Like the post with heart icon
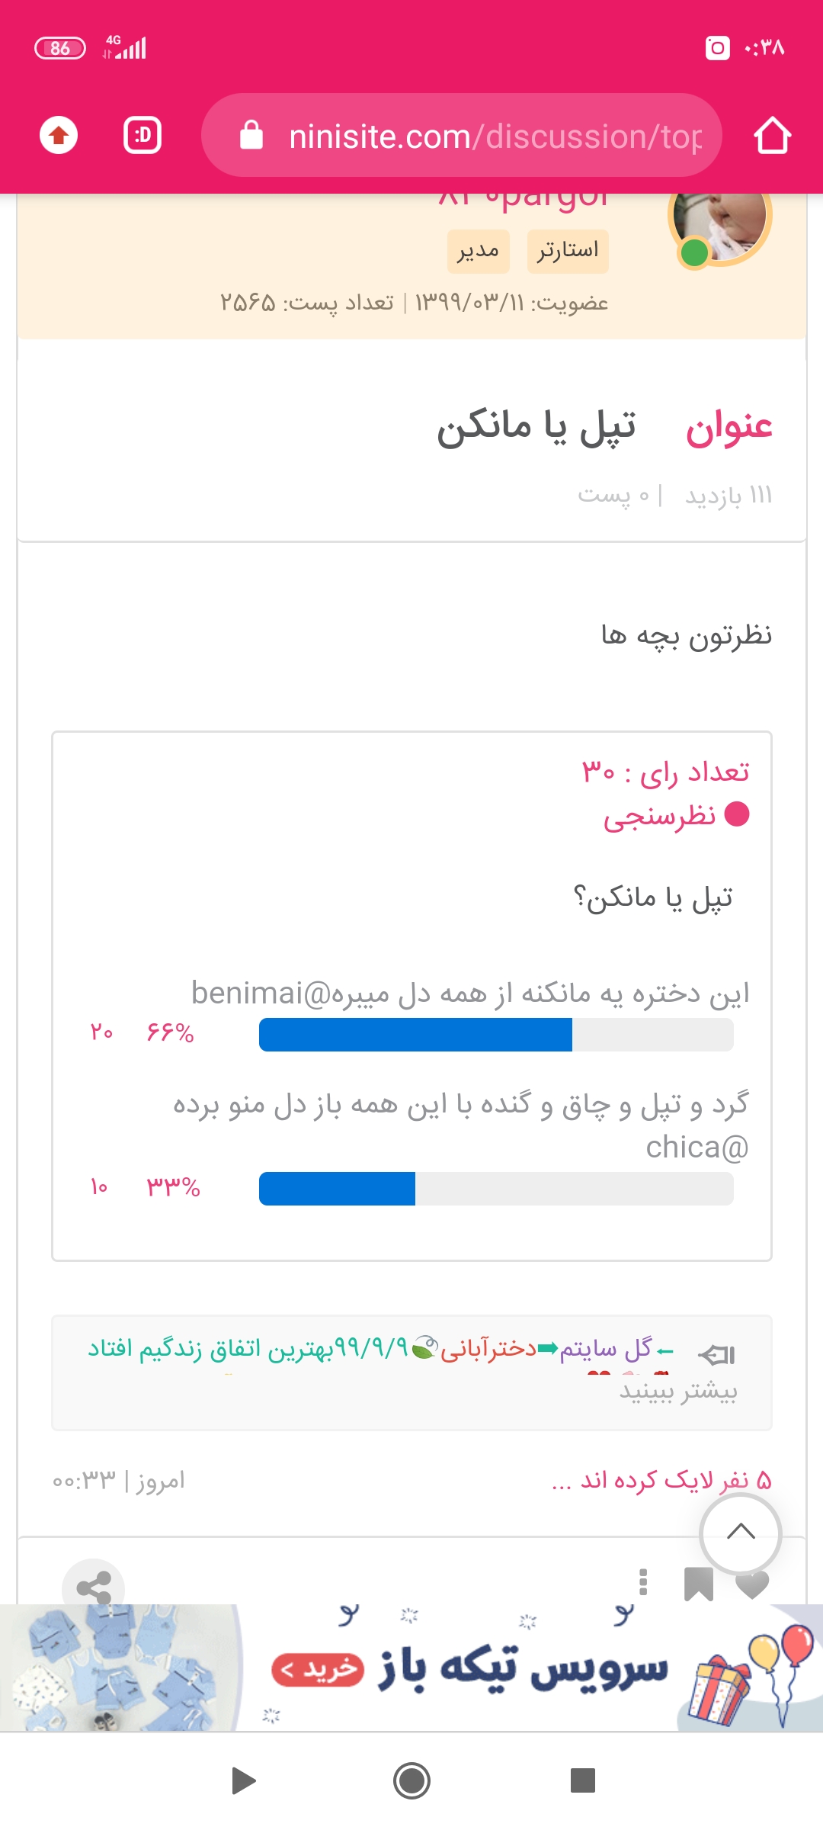The height and width of the screenshot is (1830, 823). (x=752, y=1585)
